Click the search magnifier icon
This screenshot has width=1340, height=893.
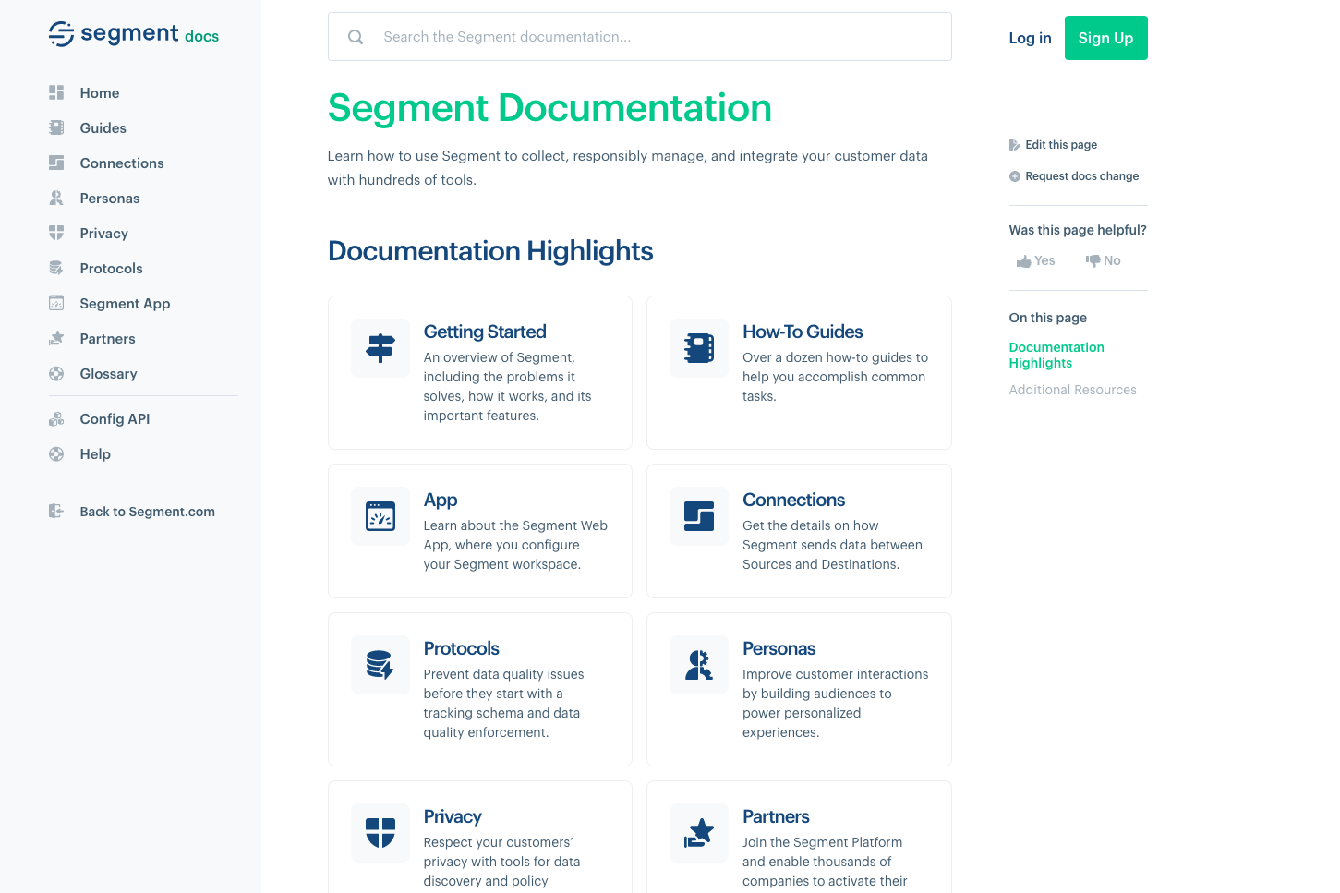click(x=356, y=37)
